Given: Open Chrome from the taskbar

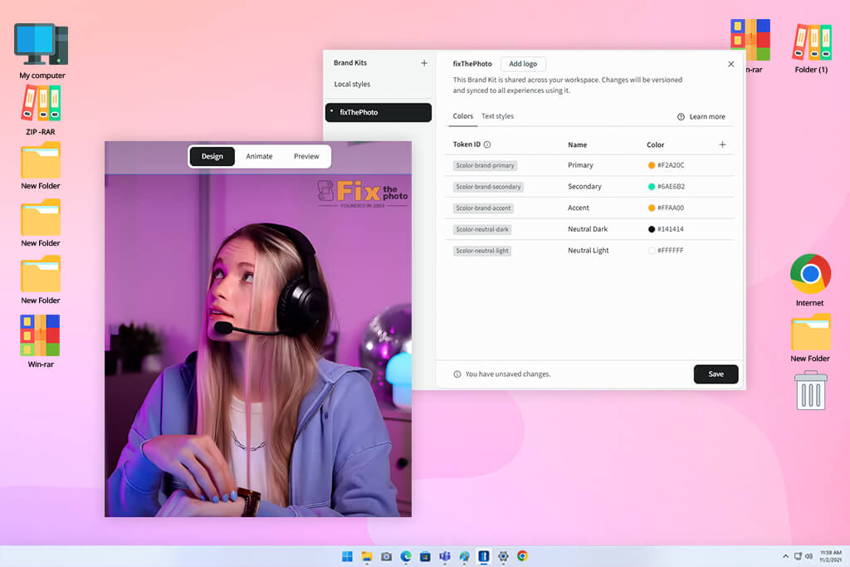Looking at the screenshot, I should [523, 556].
